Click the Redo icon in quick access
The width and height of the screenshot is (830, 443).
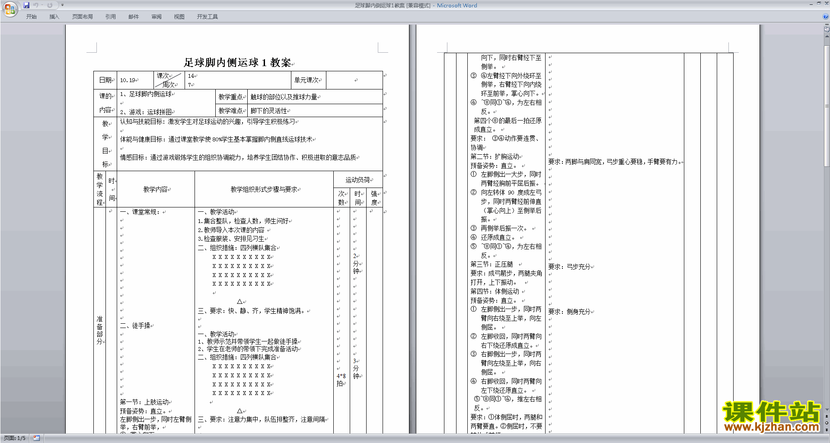click(50, 5)
